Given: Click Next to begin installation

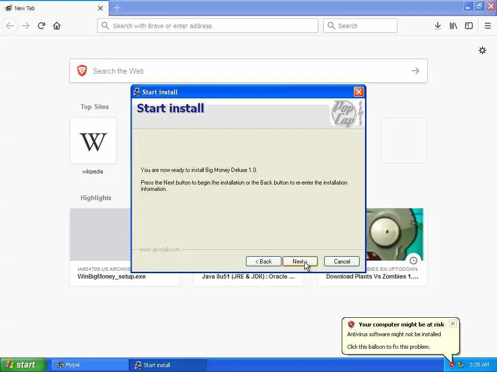Looking at the screenshot, I should point(300,261).
